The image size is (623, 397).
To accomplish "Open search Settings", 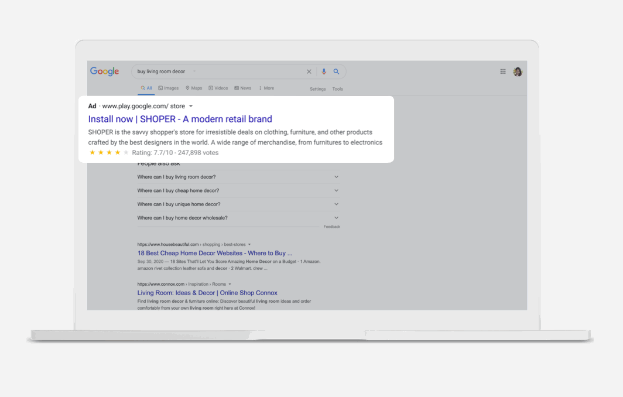I will (317, 89).
